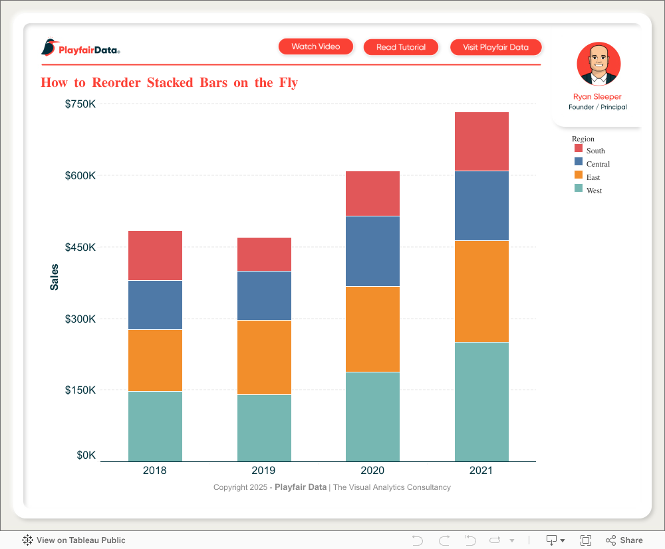Highlight the West region in the legend
The width and height of the screenshot is (665, 549).
click(594, 191)
